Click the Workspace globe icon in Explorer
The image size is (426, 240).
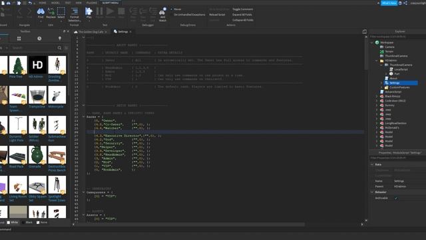pos(377,43)
